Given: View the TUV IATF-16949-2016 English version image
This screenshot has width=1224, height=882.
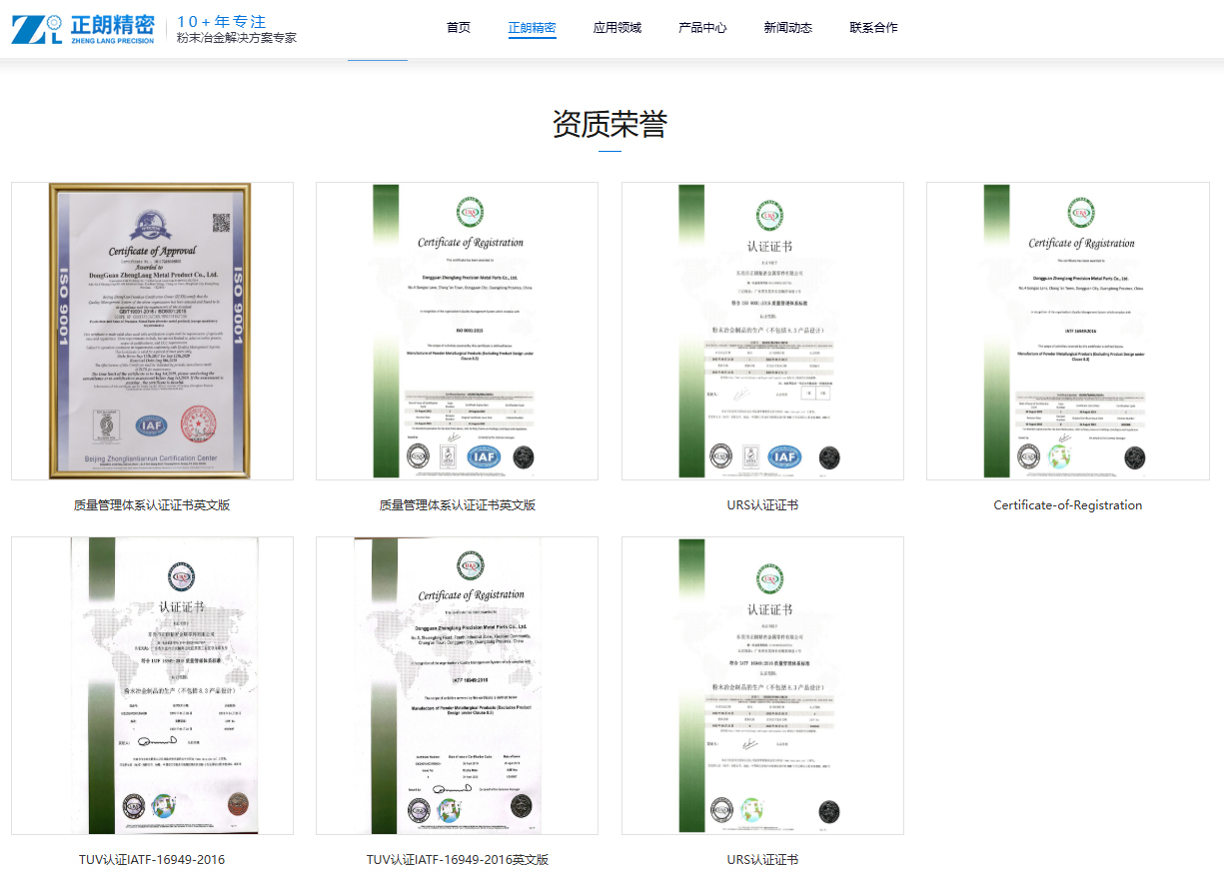Looking at the screenshot, I should (x=457, y=685).
